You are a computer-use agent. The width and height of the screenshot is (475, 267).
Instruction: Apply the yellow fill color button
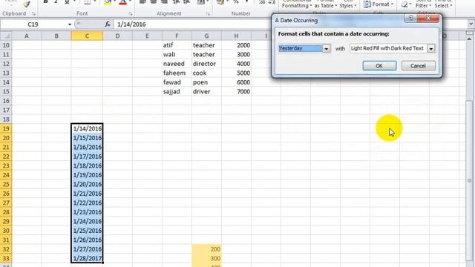108,2
